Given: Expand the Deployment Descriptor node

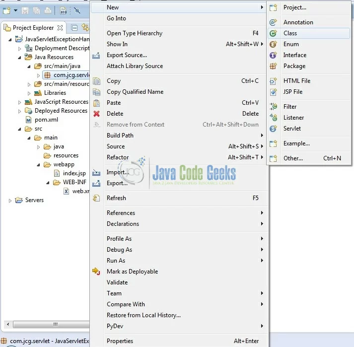Looking at the screenshot, I should pyautogui.click(x=20, y=49).
